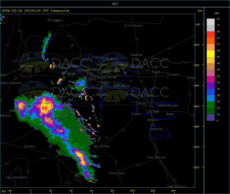
Task: Click the 'C_Española' map label
Action: pos(110,59)
